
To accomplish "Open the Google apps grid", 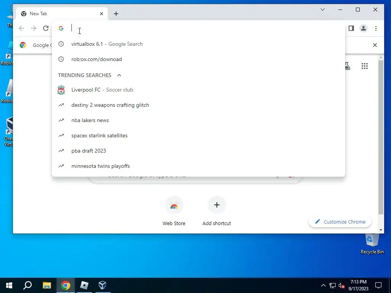I will point(365,66).
